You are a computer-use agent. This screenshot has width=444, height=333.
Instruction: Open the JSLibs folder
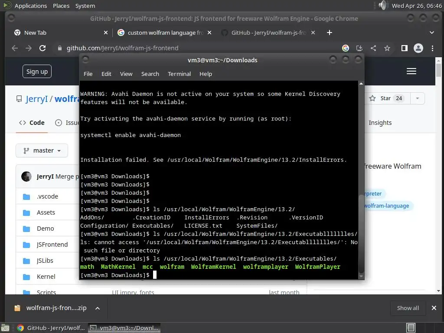[45, 261]
